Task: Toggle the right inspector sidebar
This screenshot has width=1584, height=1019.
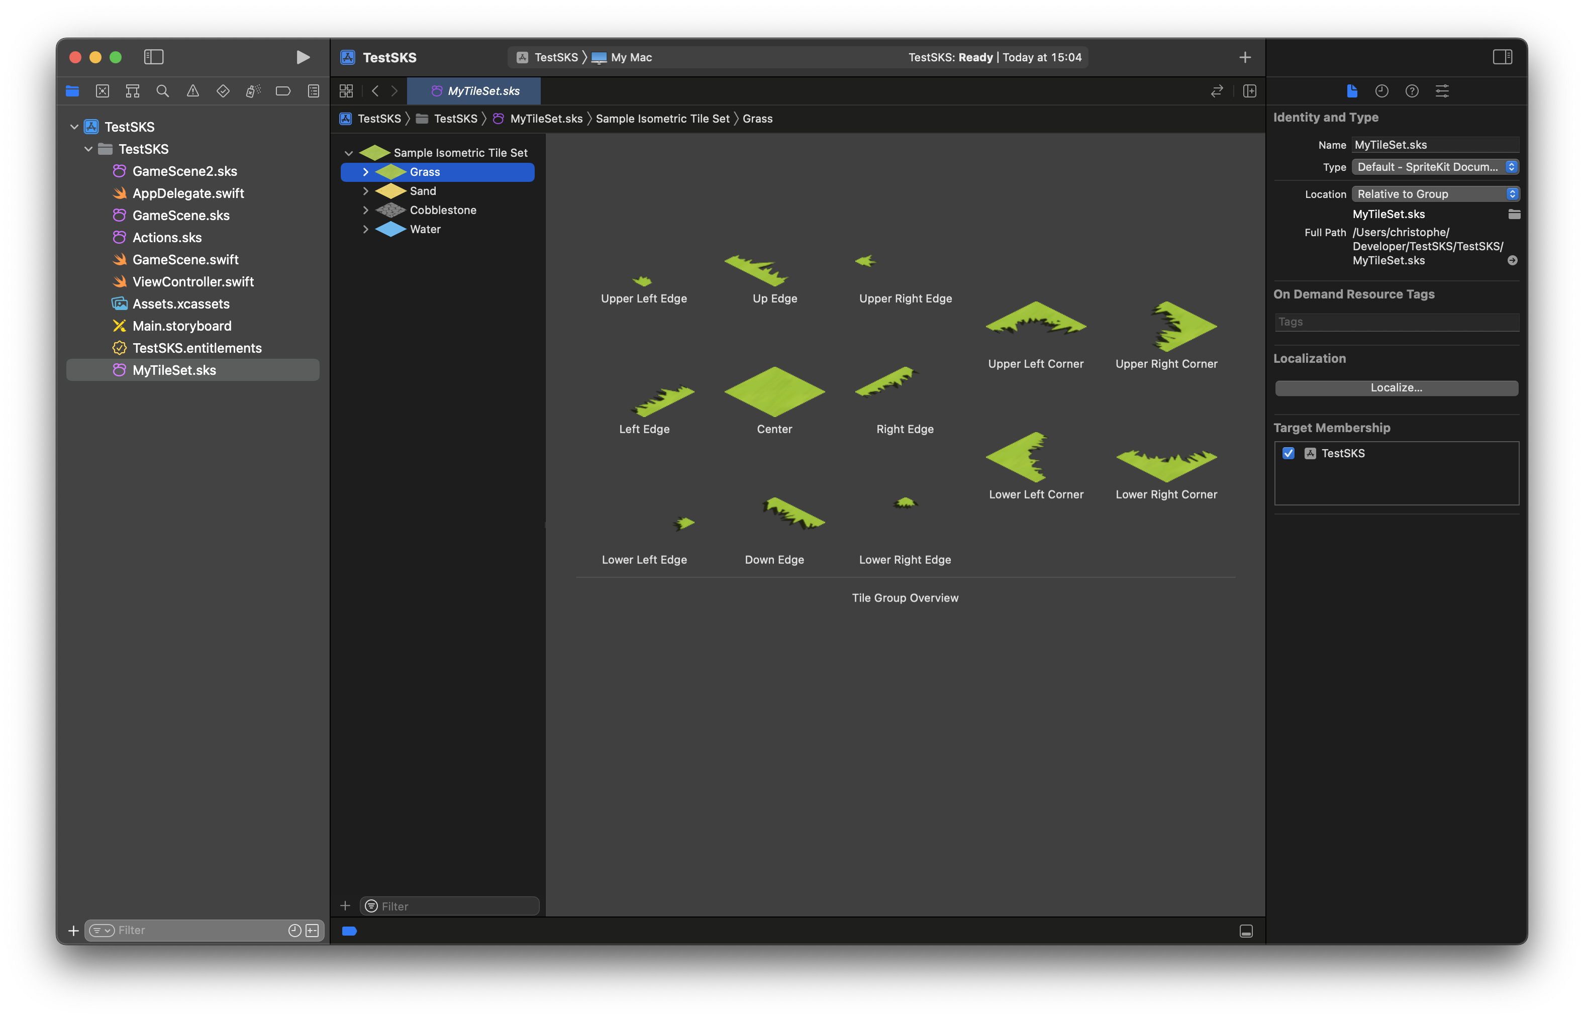Action: click(x=1503, y=58)
